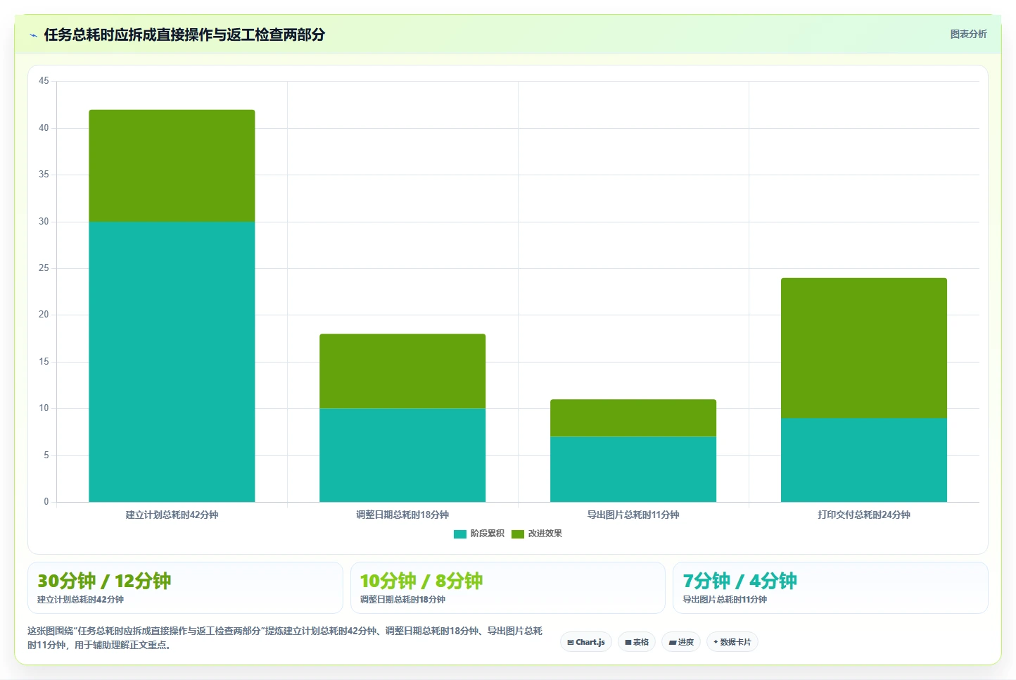Image resolution: width=1016 pixels, height=680 pixels.
Task: Click the small icon before the chart title
Action: 33,35
